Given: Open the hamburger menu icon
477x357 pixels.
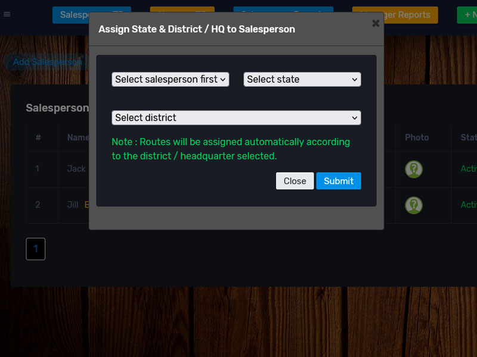Looking at the screenshot, I should [7, 14].
